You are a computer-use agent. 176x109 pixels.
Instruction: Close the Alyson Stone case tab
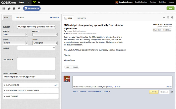coord(26,8)
